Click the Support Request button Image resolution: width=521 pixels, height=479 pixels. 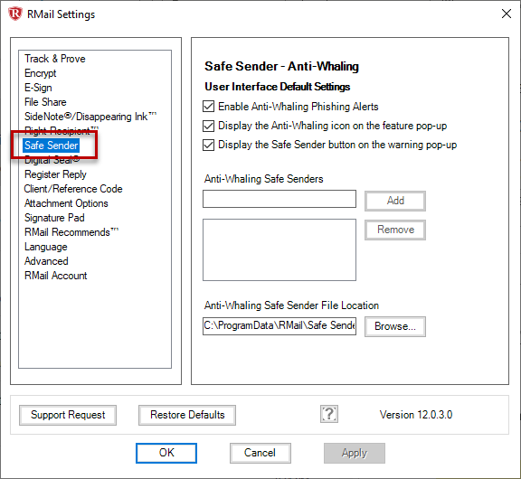(x=68, y=415)
